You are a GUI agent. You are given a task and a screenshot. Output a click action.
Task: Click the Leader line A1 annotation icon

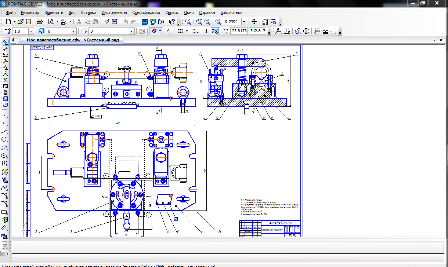point(278,31)
